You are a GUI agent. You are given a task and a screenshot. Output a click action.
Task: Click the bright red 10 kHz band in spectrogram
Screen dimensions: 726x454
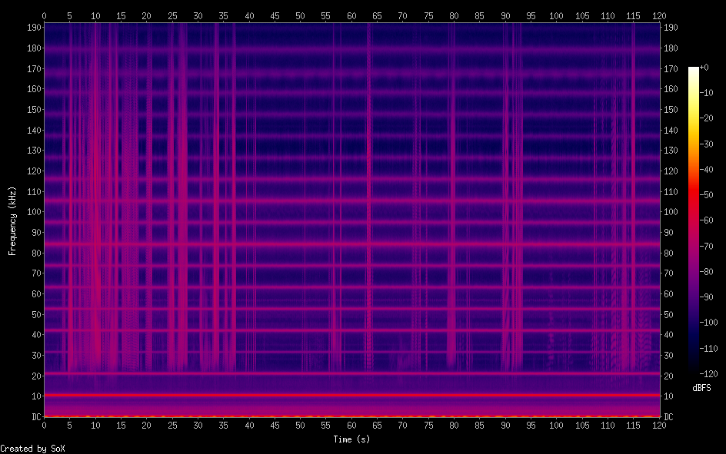pyautogui.click(x=351, y=396)
